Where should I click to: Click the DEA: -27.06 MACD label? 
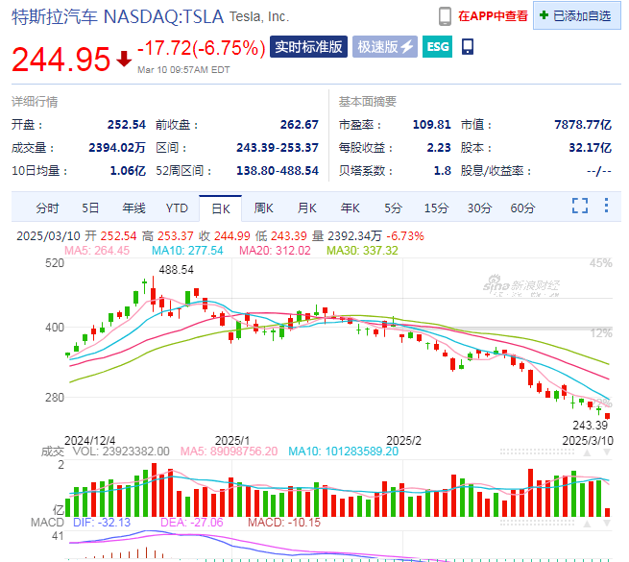tap(192, 523)
